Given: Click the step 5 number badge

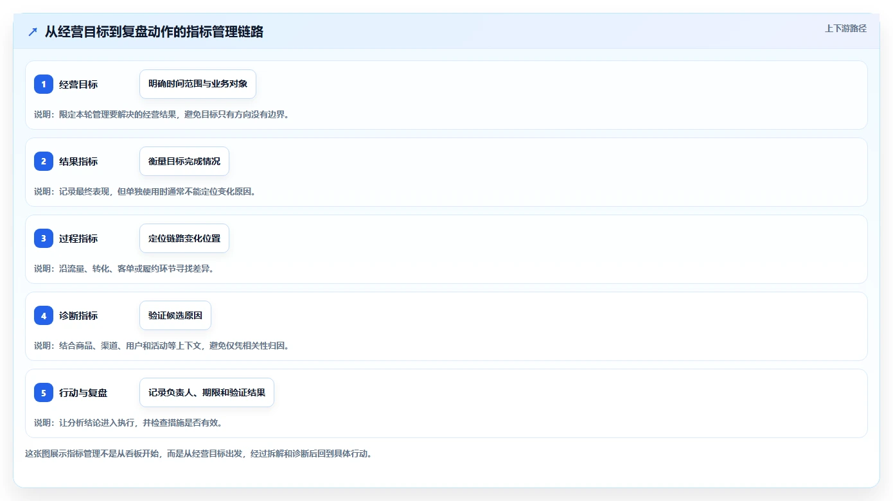Looking at the screenshot, I should coord(44,392).
